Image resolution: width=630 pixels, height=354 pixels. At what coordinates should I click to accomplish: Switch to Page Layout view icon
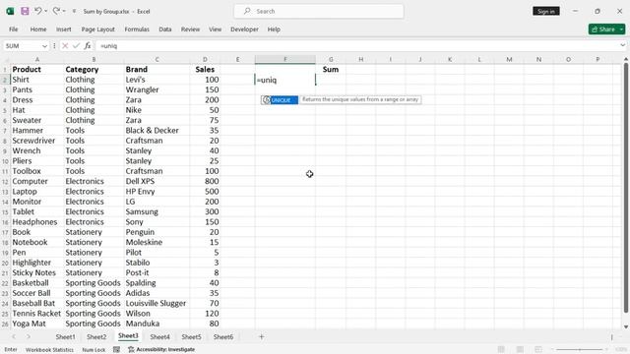click(520, 350)
